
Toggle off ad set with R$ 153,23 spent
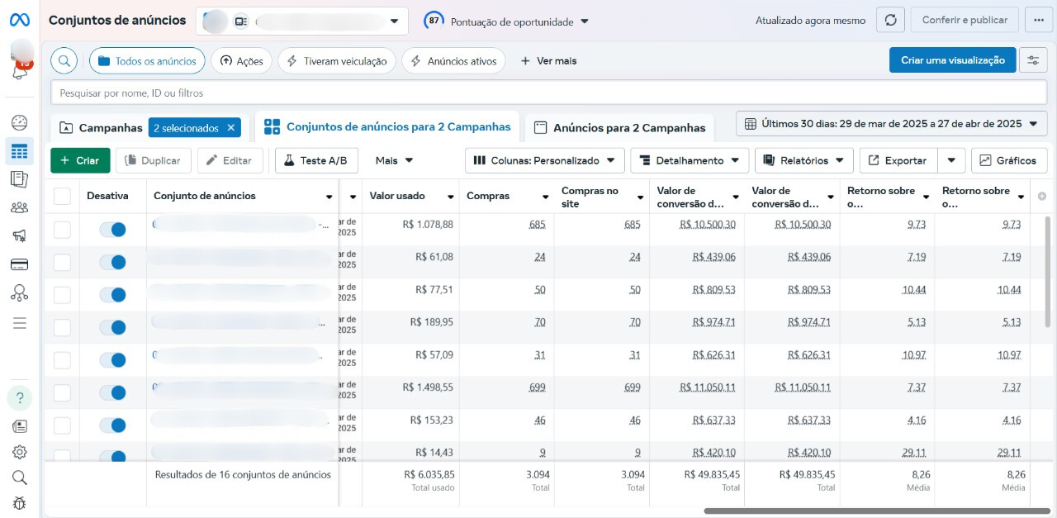tap(112, 425)
